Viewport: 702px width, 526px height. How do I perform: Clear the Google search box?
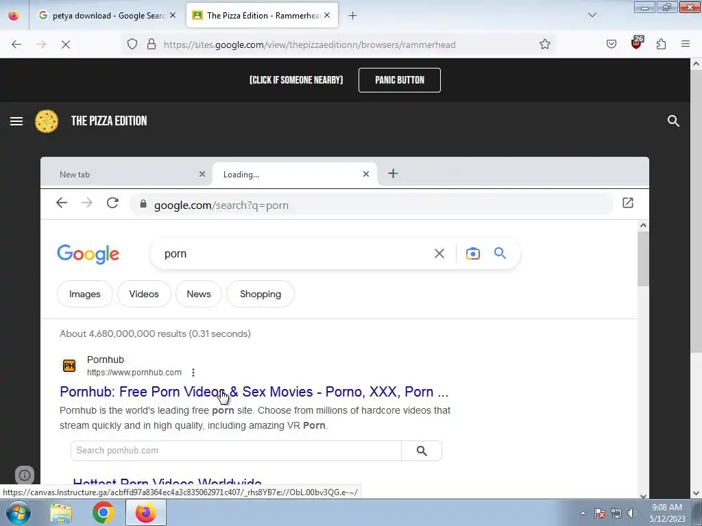(439, 253)
